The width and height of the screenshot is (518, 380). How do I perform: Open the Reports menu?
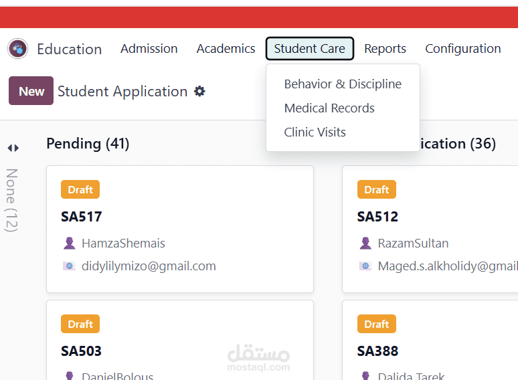385,49
